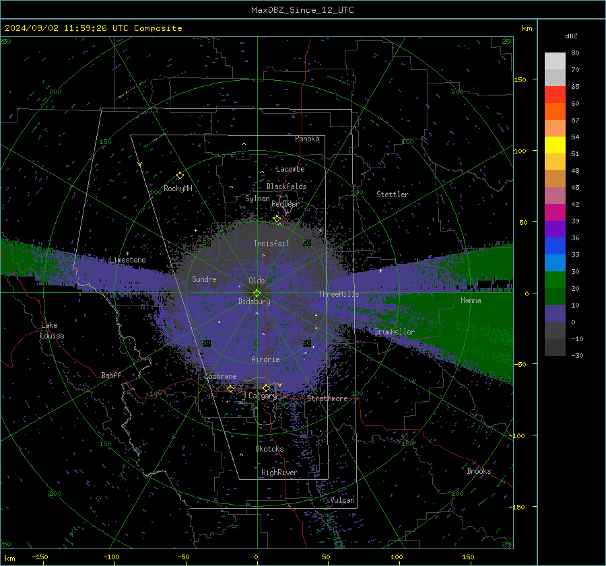
Task: Click the yellow diamond marker above Calgary
Action: 266,388
